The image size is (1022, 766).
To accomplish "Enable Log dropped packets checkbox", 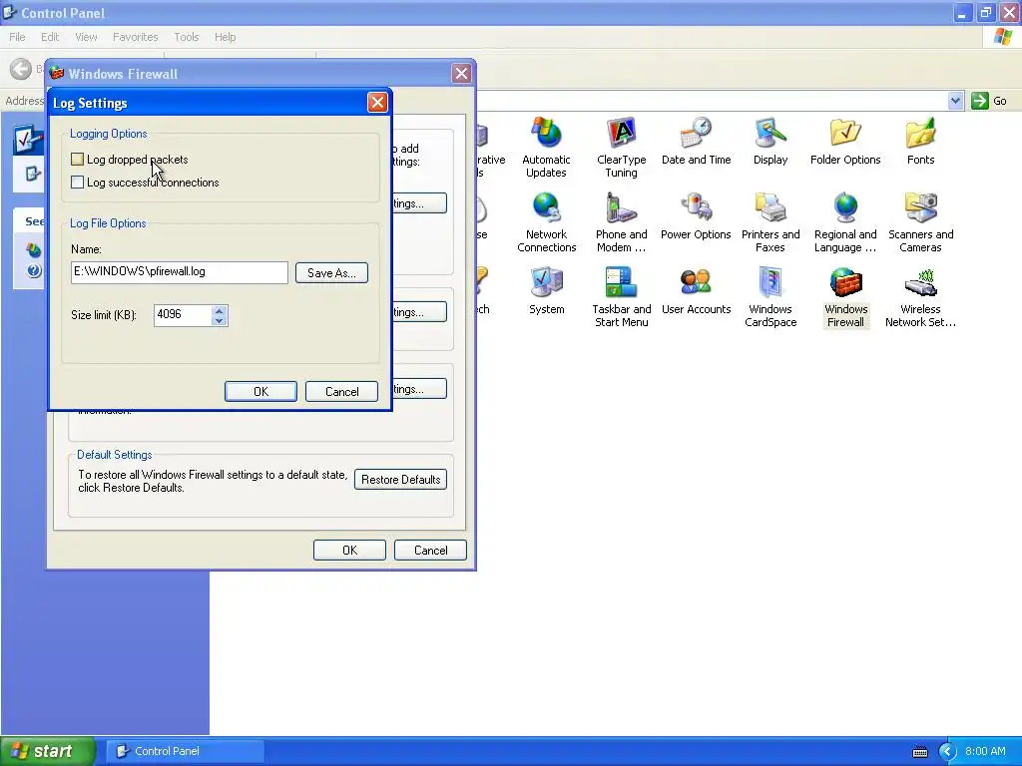I will point(77,159).
